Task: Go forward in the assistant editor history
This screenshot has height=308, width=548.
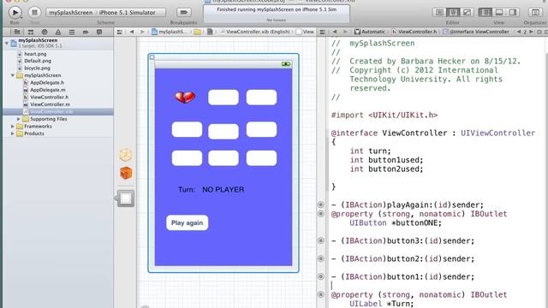Action: 345,32
